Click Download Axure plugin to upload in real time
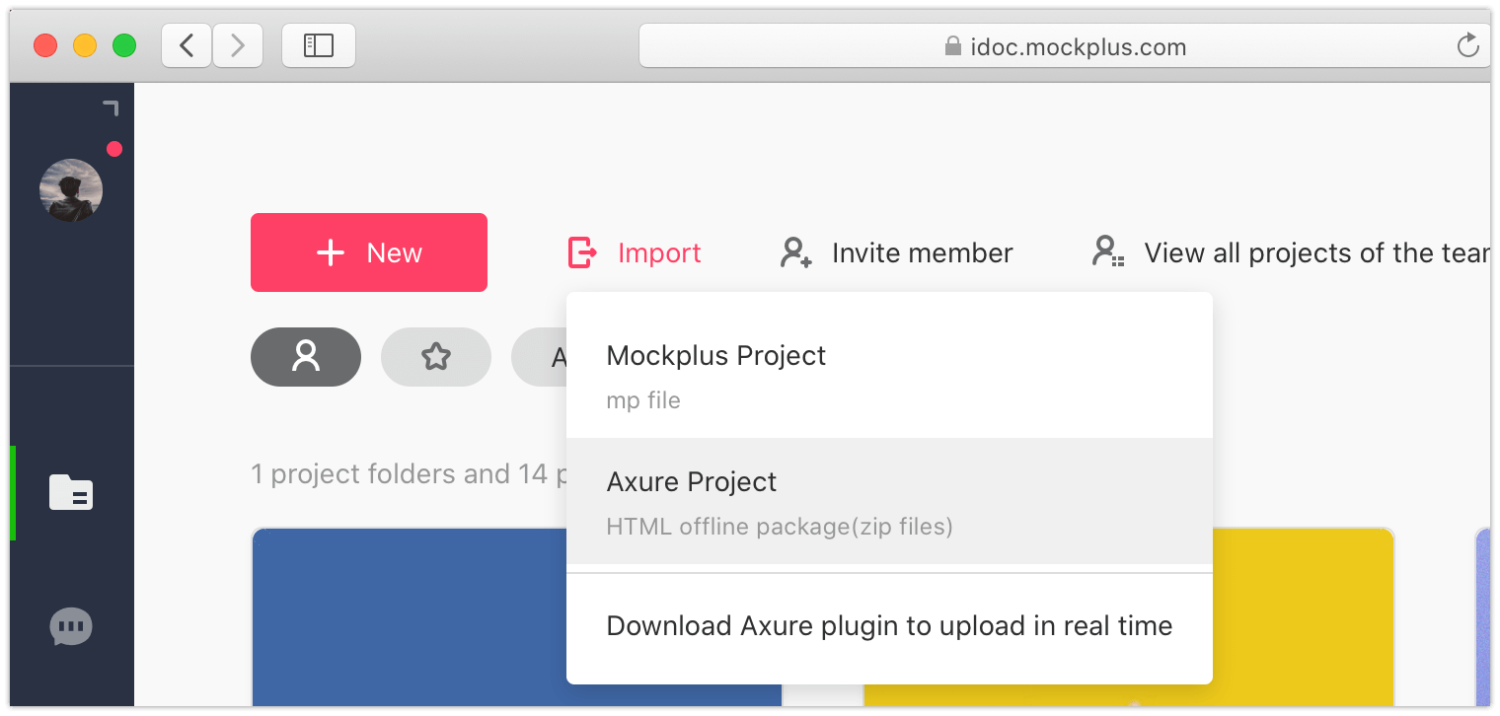The width and height of the screenshot is (1500, 716). coord(889,625)
